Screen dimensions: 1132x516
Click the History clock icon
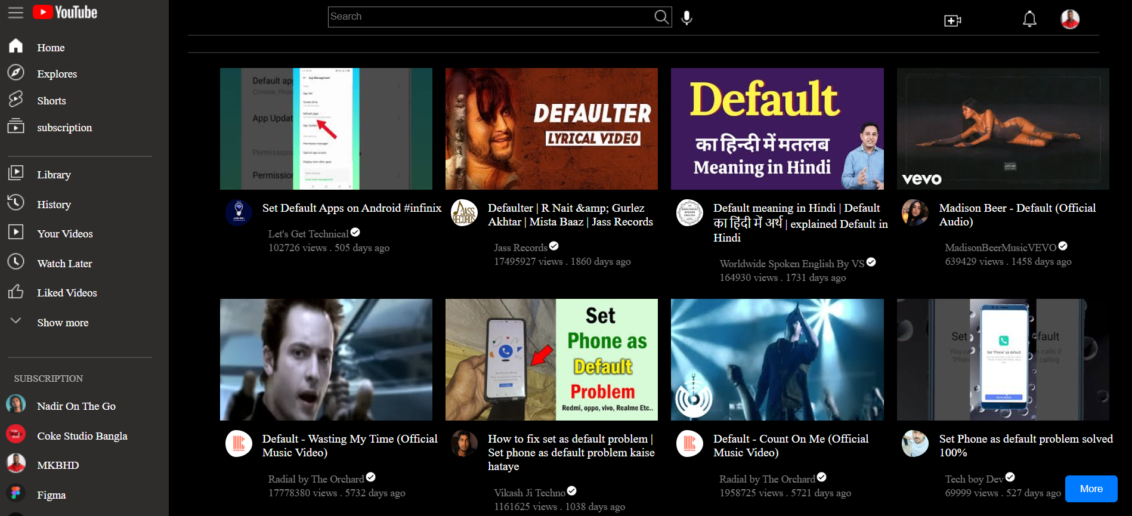pos(16,203)
